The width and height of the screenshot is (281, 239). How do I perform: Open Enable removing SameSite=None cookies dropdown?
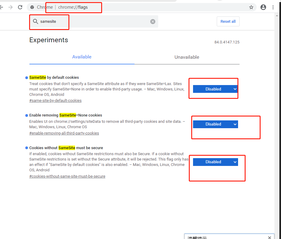click(x=215, y=124)
